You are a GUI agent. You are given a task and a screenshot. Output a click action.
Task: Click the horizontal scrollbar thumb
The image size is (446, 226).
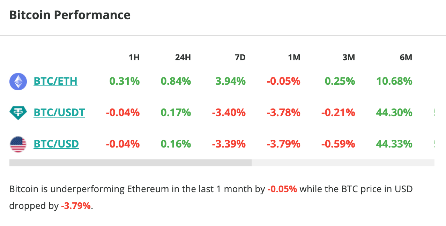[x=130, y=163]
